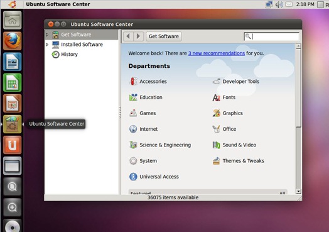This screenshot has height=232, width=329.
Task: Open the Fonts department icon
Action: coord(217,97)
